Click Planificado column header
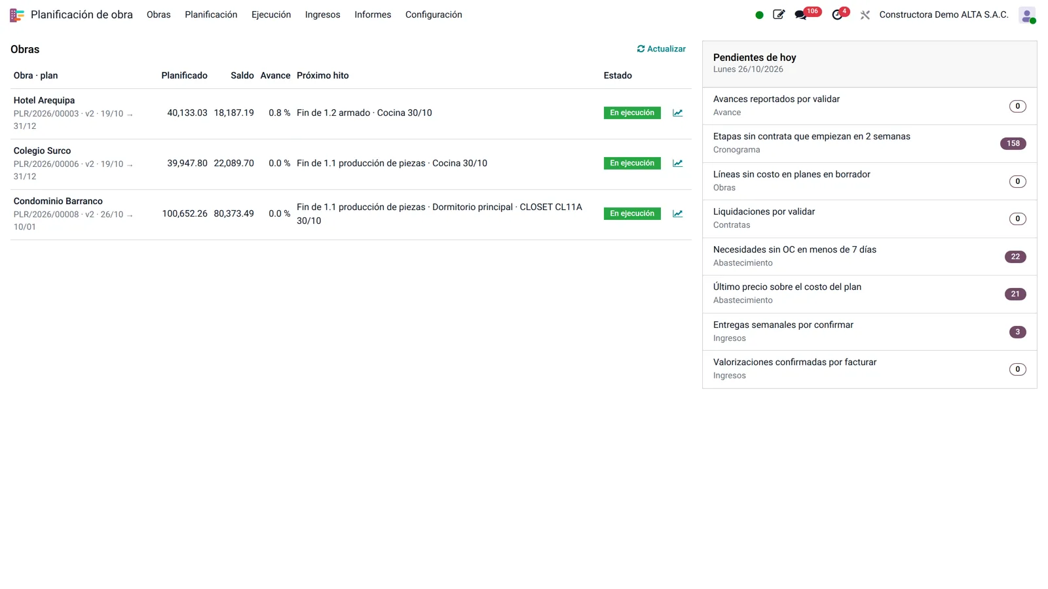1048x589 pixels. [184, 76]
